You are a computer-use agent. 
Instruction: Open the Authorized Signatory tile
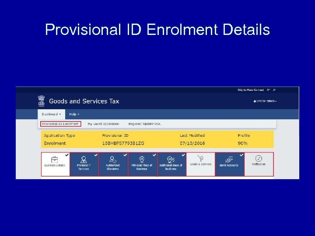(113, 164)
